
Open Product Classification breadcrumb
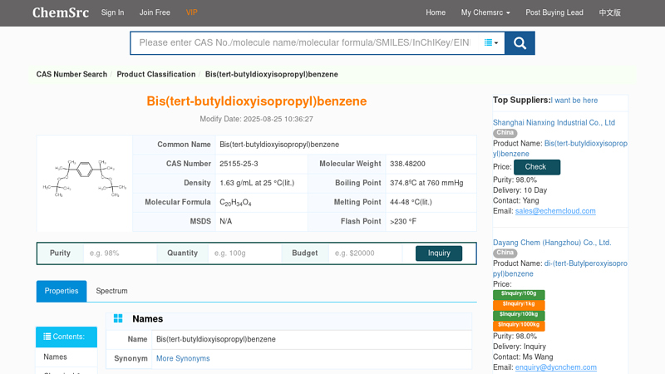[x=156, y=74]
